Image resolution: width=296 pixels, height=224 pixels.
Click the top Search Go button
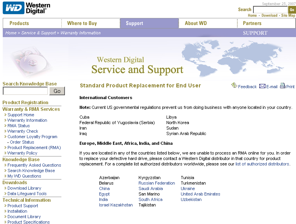click(x=292, y=10)
